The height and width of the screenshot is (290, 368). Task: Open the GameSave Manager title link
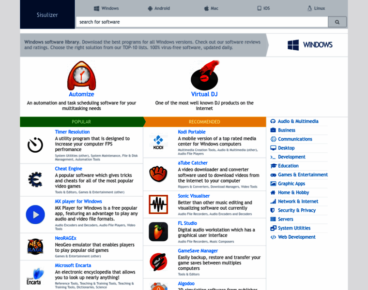198,251
